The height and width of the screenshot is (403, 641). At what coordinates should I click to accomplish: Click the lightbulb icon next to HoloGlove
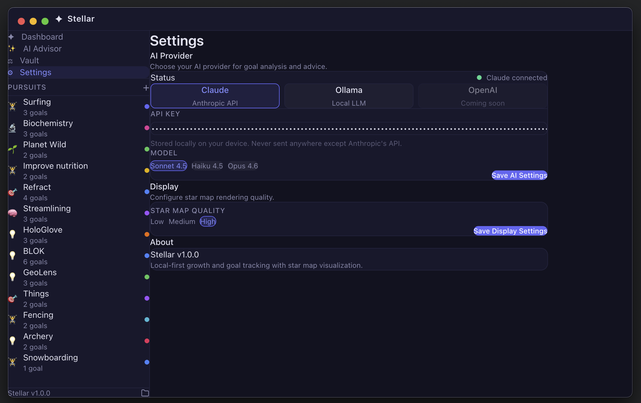12,234
